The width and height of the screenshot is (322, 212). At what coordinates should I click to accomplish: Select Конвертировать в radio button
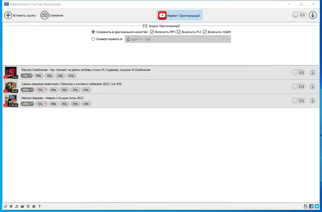tap(93, 39)
